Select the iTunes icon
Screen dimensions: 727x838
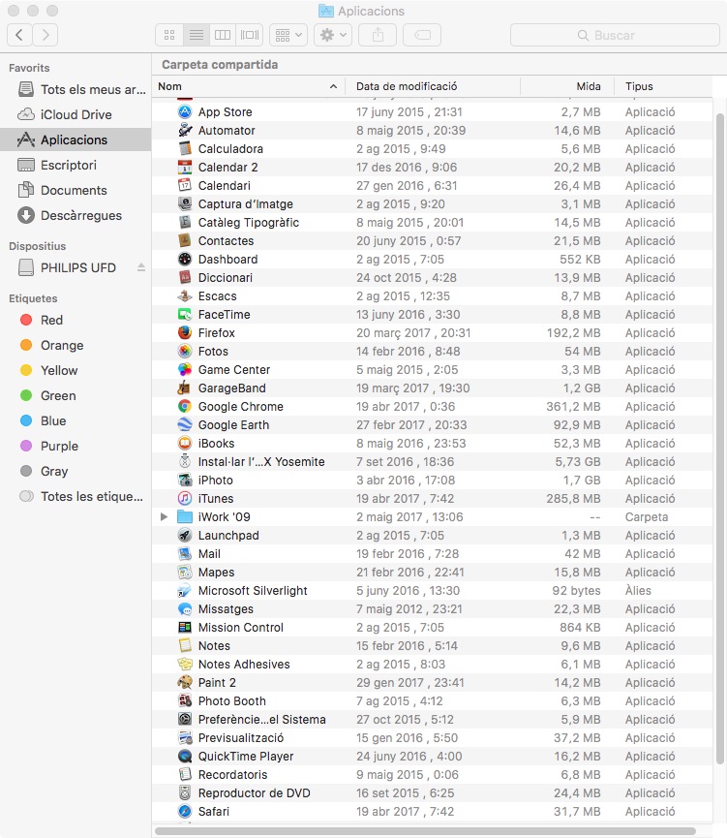[185, 498]
